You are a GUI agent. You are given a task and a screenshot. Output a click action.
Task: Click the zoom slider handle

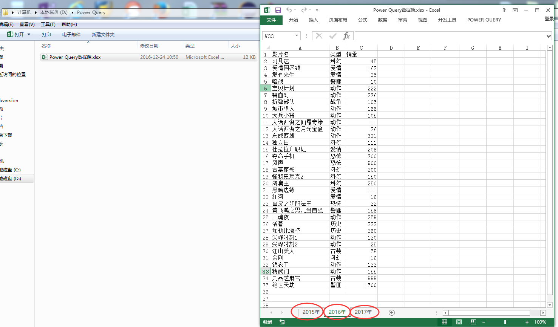point(505,322)
